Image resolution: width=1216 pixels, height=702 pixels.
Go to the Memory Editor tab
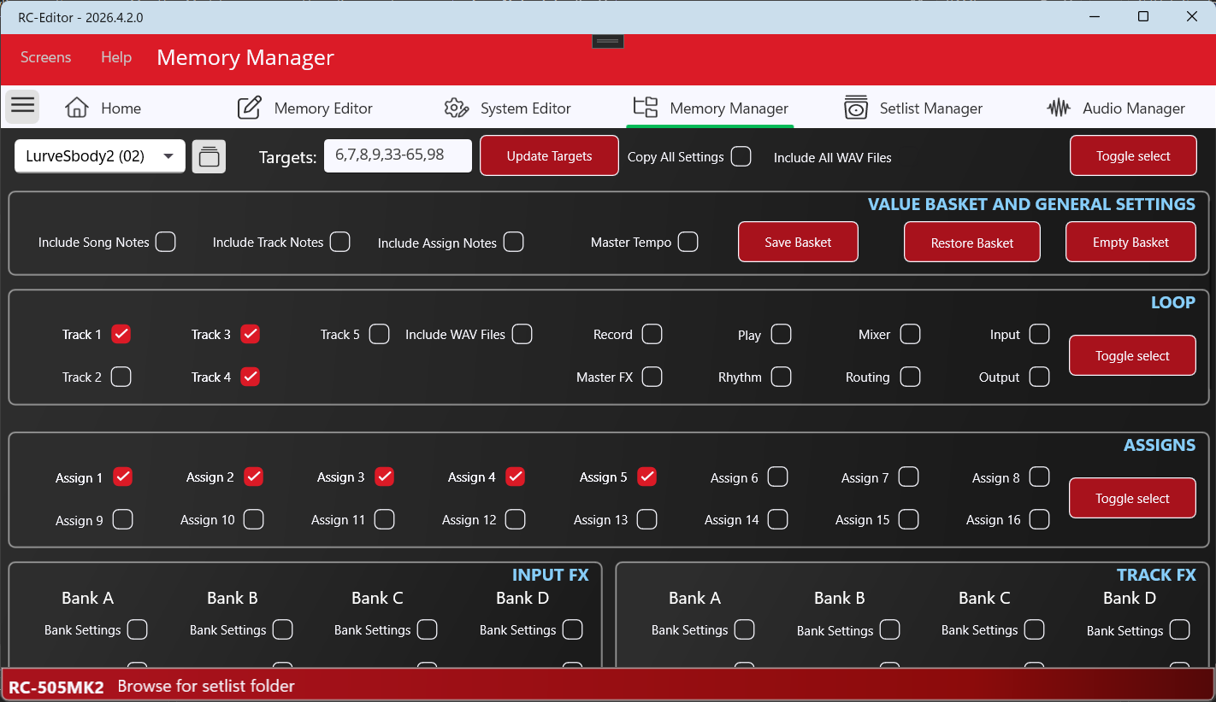[x=304, y=108]
